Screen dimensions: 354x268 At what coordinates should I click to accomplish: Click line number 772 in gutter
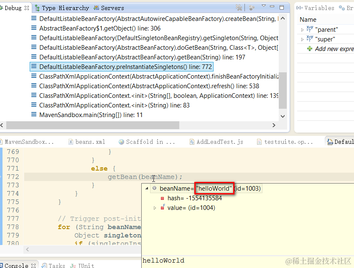13,177
